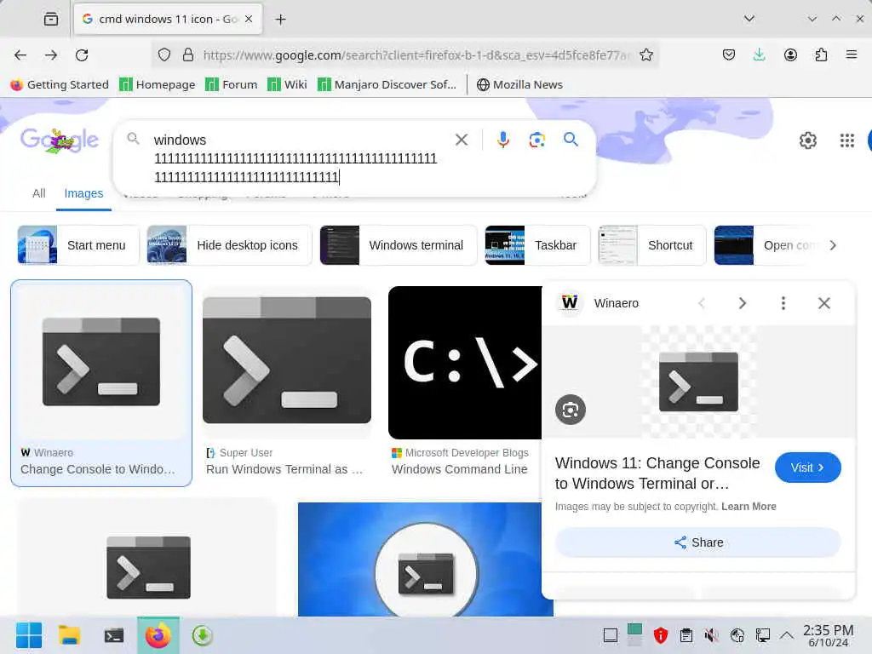Visit the Winaero page
Viewport: 872px width, 654px height.
(807, 468)
